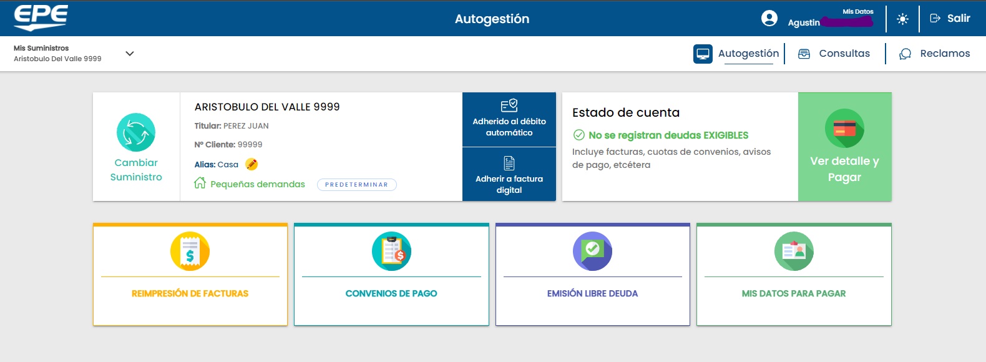
Task: Click the Cambiar Suministro swap icon
Action: [x=136, y=132]
